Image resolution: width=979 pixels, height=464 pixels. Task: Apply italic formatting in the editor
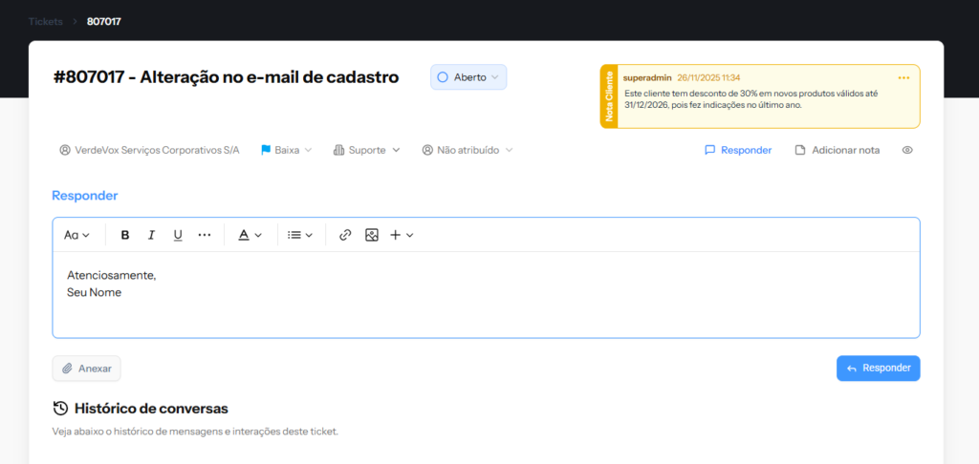[x=151, y=235]
